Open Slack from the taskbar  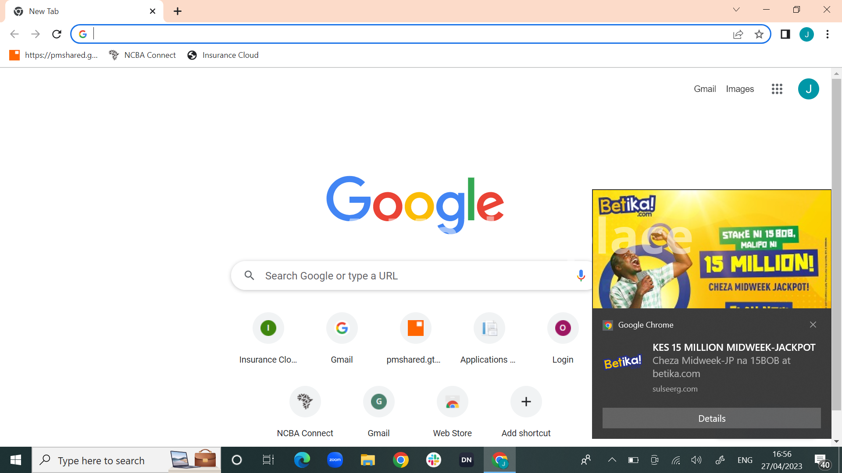(433, 460)
